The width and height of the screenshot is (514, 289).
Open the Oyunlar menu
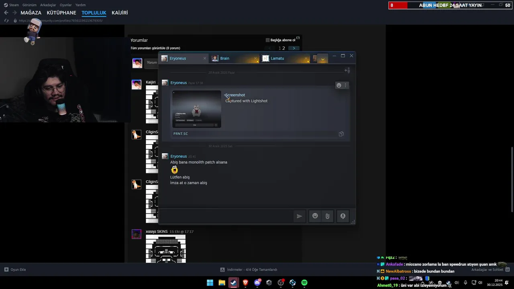[x=66, y=5]
